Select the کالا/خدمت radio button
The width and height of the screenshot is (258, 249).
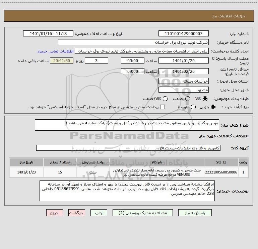click(x=165, y=99)
